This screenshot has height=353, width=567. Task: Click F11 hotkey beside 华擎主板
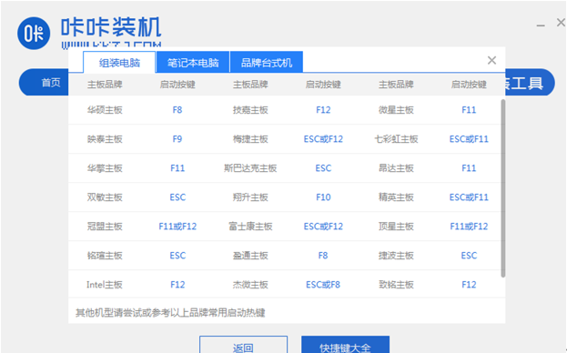[x=177, y=168]
